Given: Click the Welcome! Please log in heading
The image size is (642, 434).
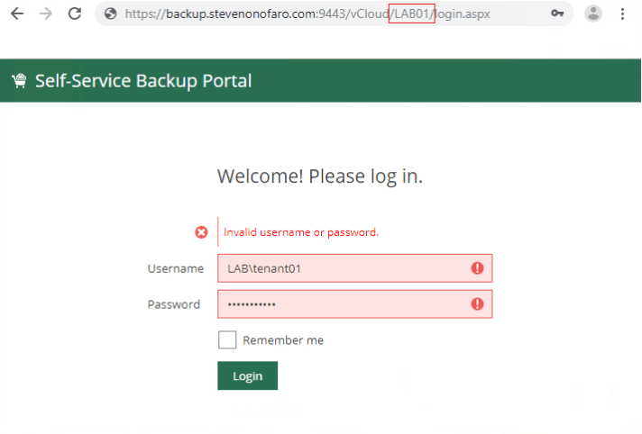Looking at the screenshot, I should pyautogui.click(x=320, y=176).
